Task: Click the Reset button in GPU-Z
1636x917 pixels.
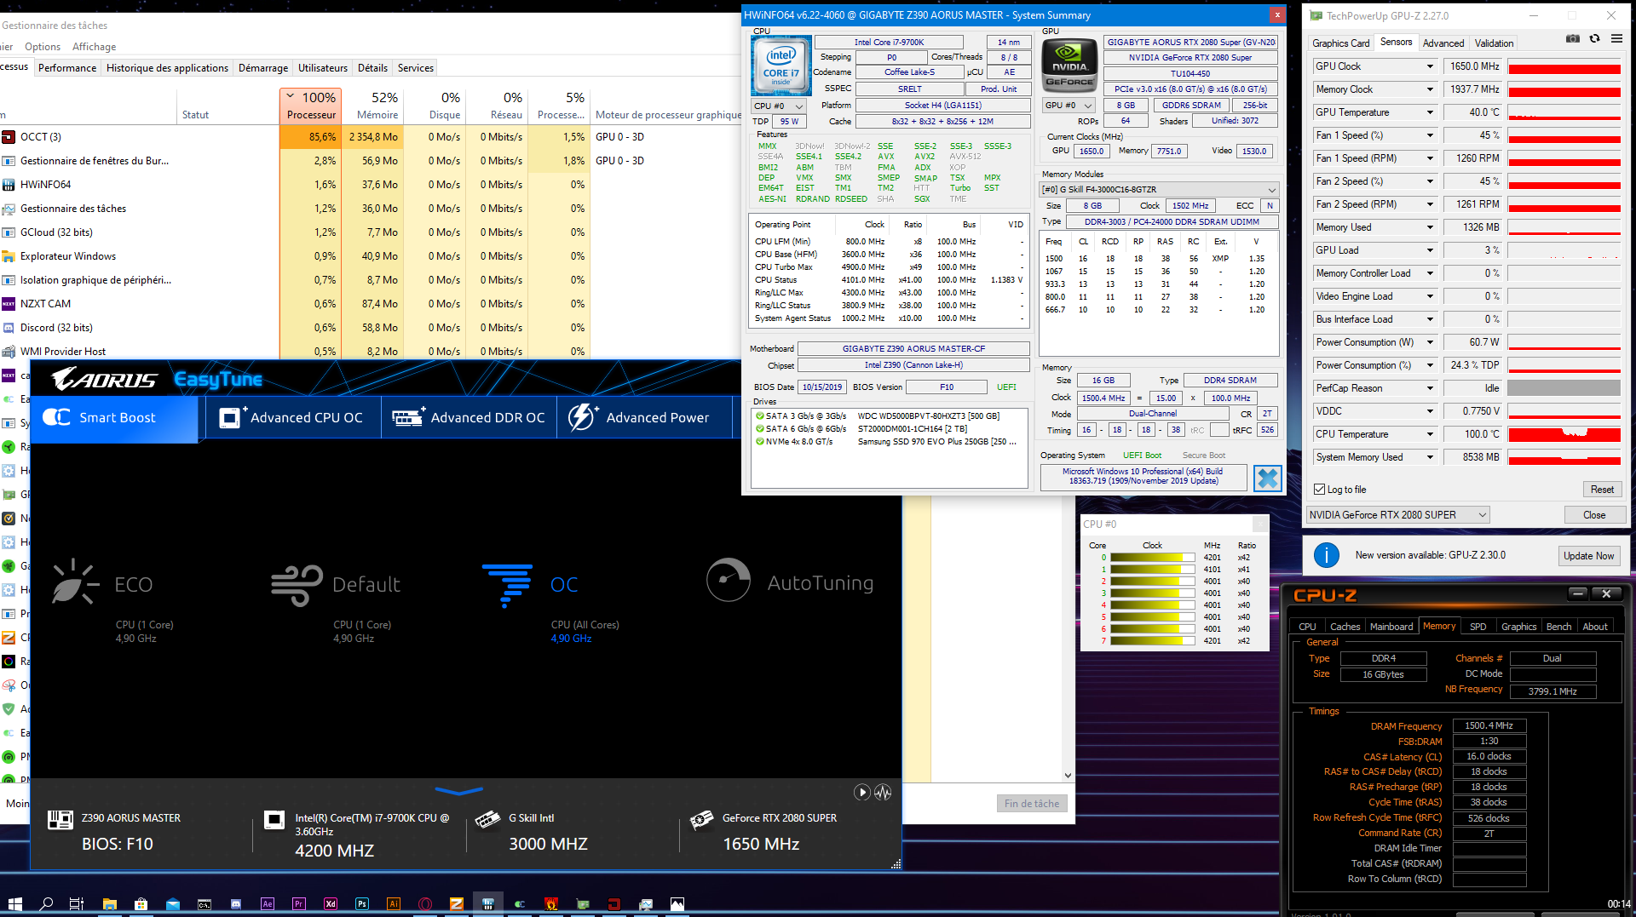Action: click(1601, 490)
